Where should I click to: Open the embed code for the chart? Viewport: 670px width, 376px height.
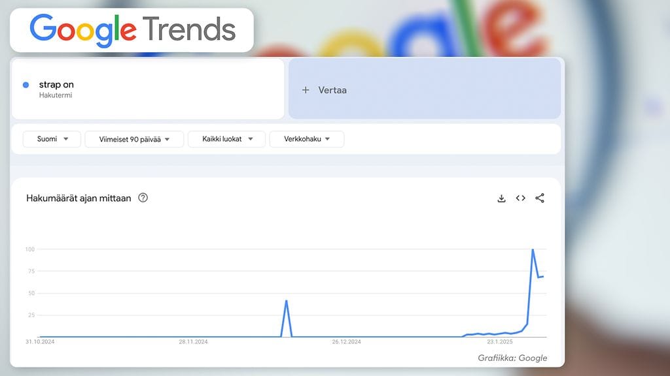point(520,198)
